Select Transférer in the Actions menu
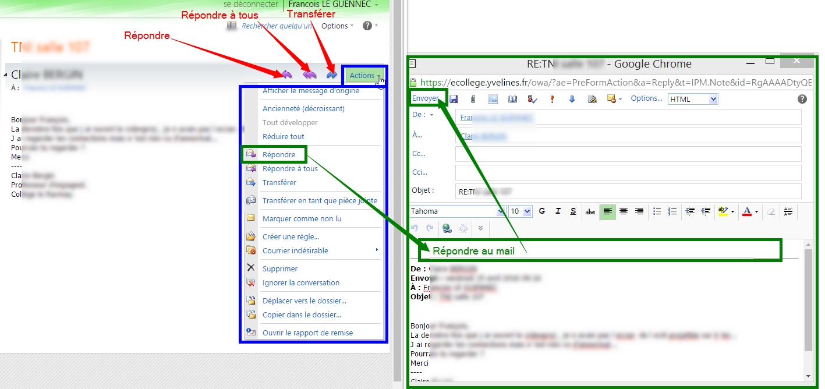 [x=279, y=182]
